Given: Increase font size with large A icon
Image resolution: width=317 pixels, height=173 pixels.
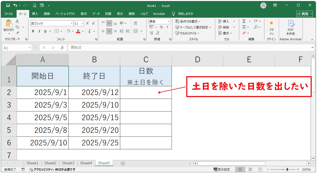Looking at the screenshot, I should click(x=88, y=23).
